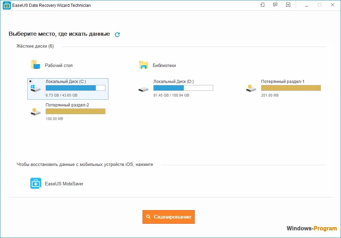
Task: Click the Локальный Диск (D:) label
Action: (x=174, y=82)
